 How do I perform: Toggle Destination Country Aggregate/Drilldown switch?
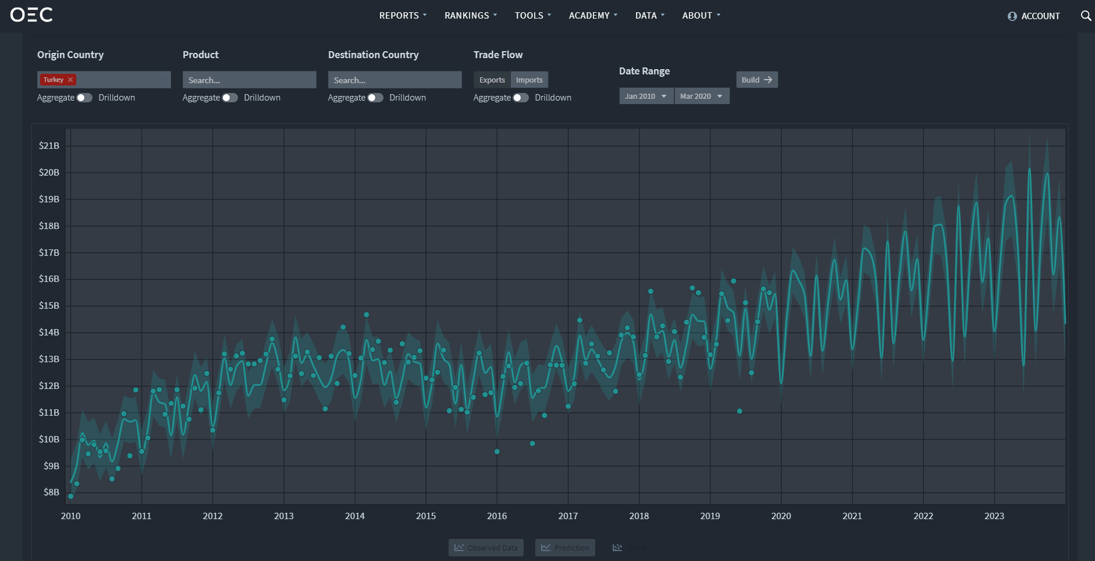click(x=376, y=98)
